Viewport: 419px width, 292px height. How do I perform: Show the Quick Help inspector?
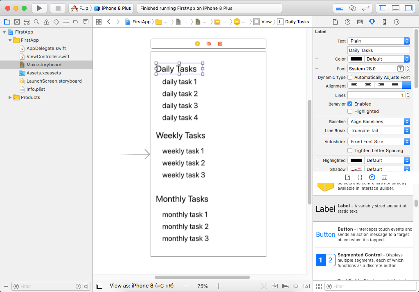click(x=347, y=22)
